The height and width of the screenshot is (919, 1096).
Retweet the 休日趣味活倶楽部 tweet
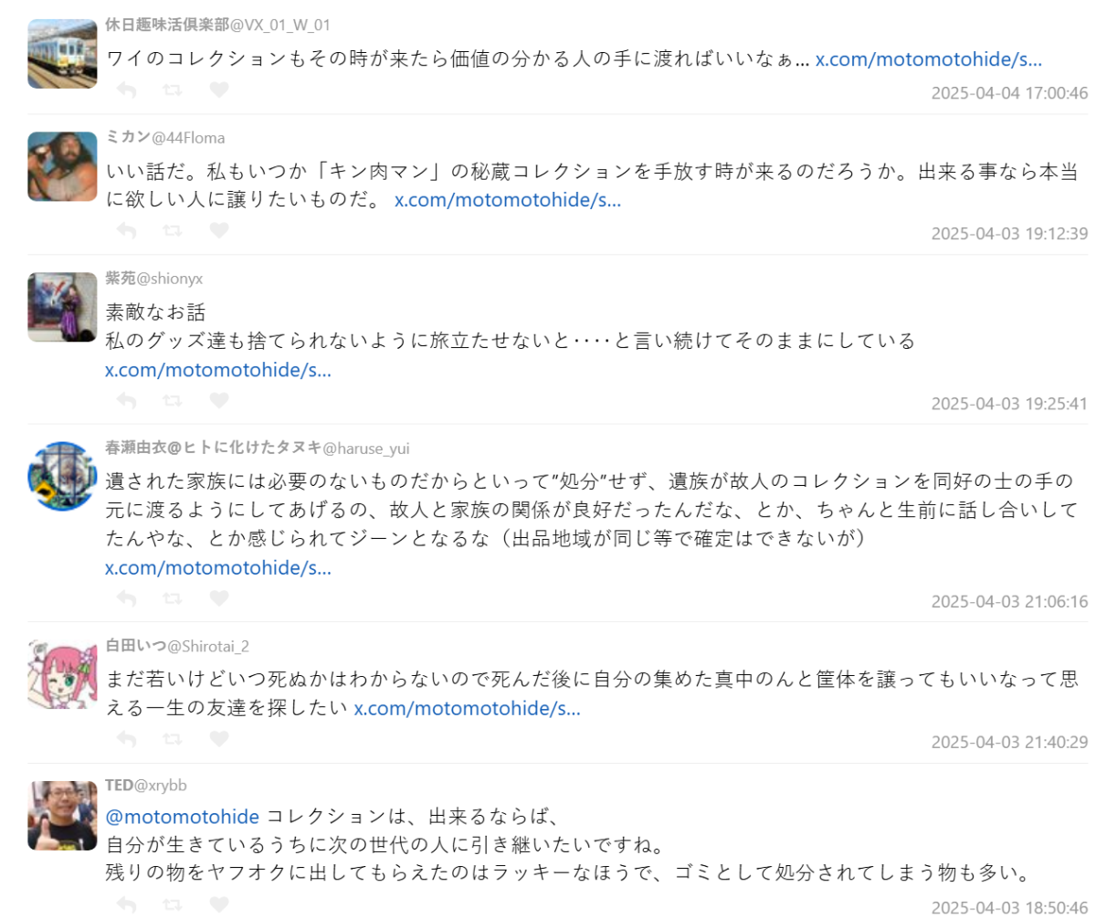[x=172, y=90]
